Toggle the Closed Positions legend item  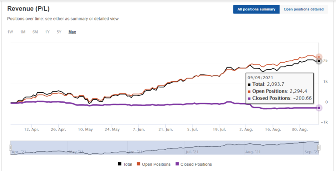(x=193, y=164)
